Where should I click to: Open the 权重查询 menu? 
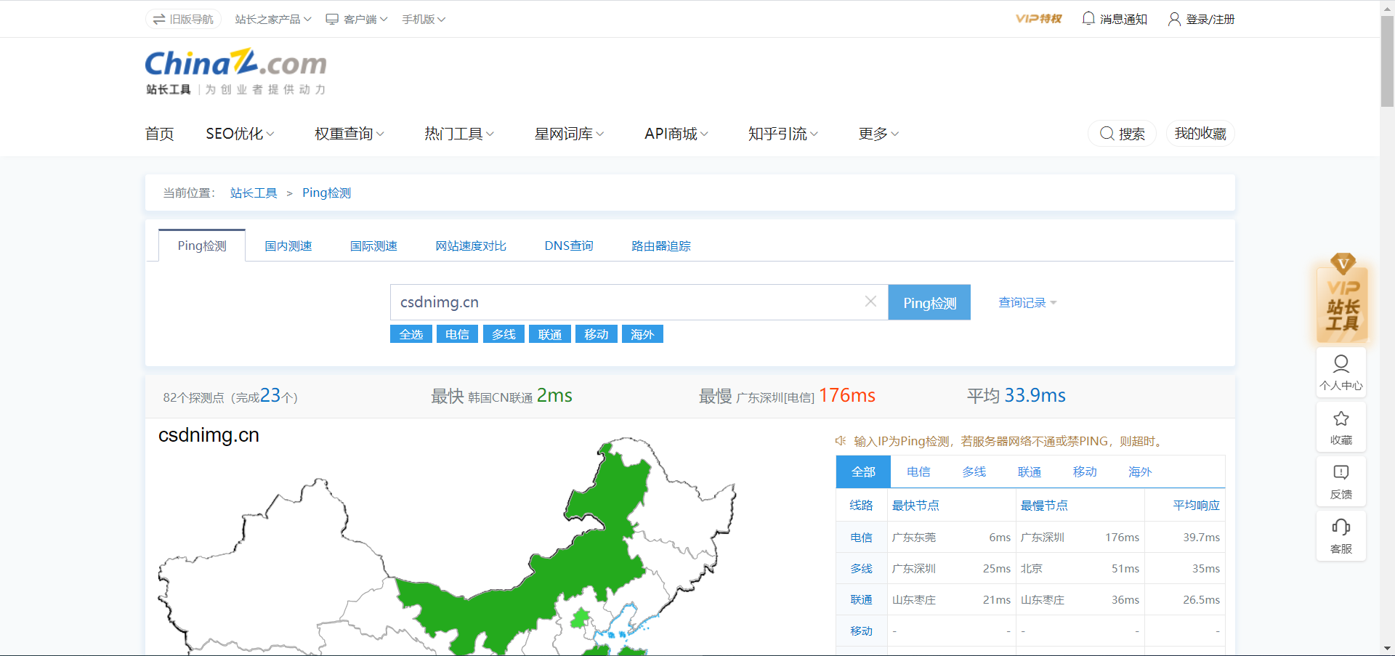pos(349,134)
